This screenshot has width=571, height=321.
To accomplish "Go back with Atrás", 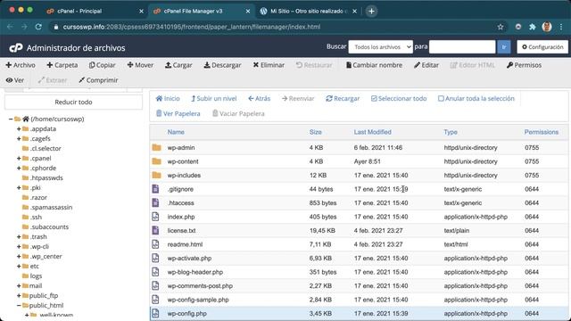I will [260, 99].
